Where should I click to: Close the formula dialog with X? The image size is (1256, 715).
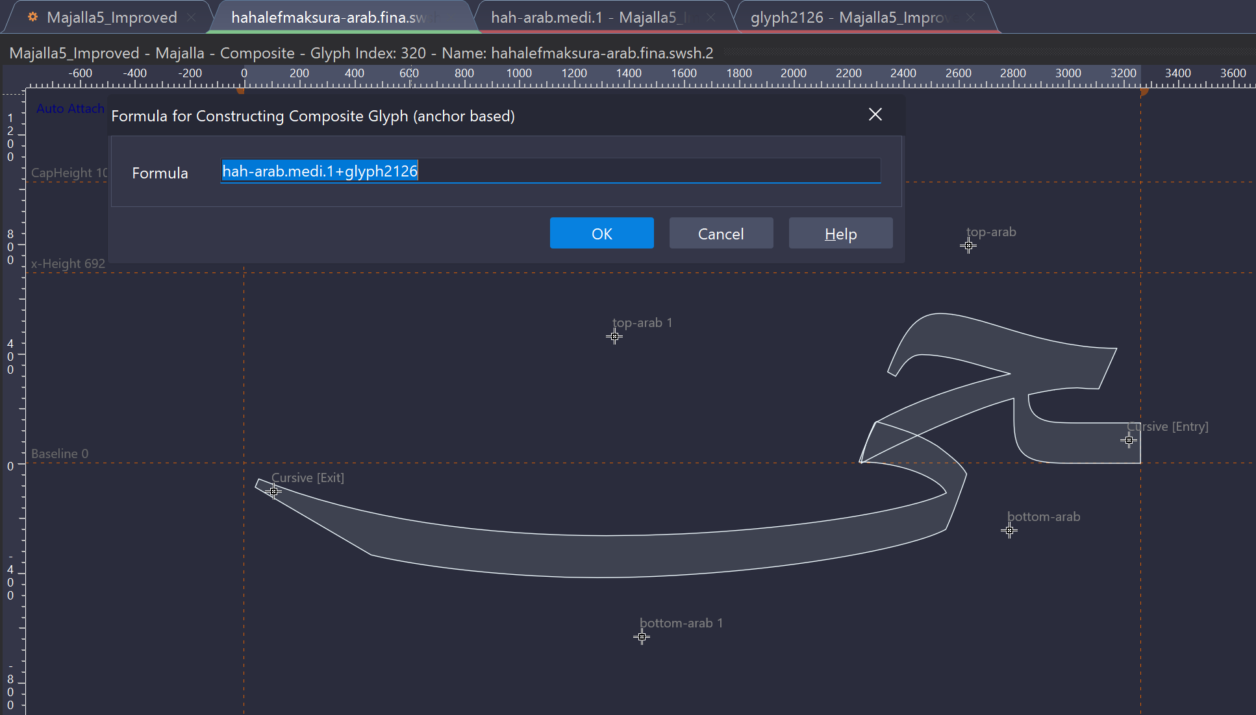point(875,115)
